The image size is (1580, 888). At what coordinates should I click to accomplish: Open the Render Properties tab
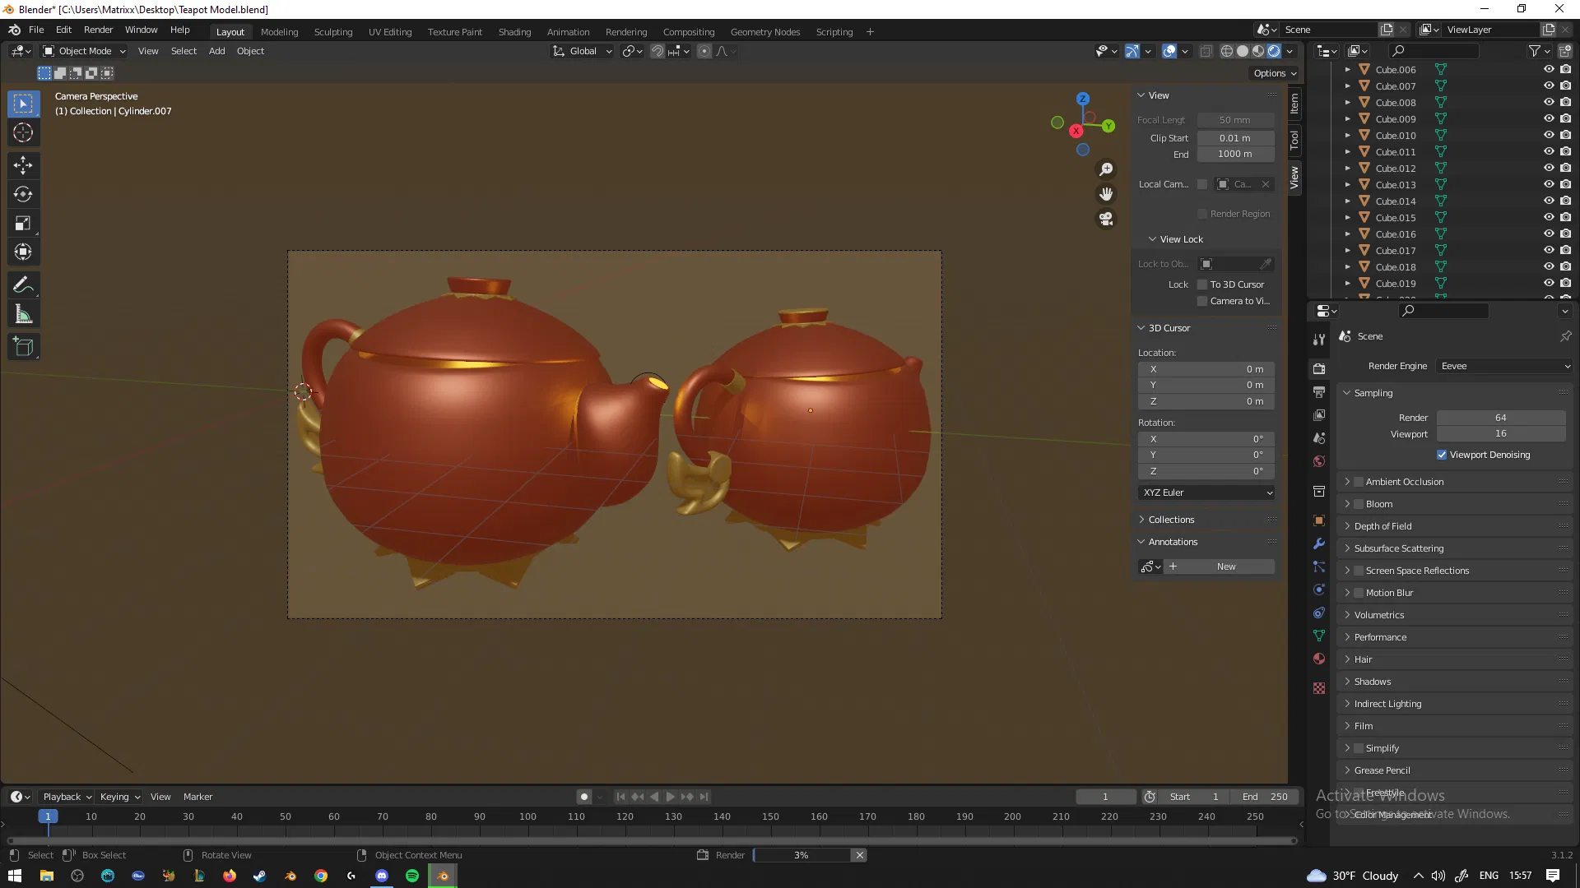[x=1318, y=368]
